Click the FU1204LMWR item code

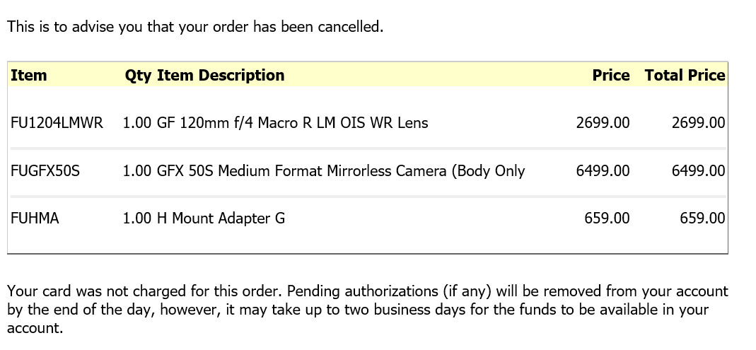[57, 123]
